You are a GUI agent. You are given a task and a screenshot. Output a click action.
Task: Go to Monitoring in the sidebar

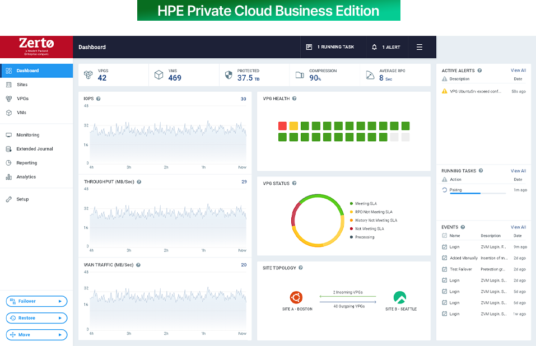click(x=31, y=135)
